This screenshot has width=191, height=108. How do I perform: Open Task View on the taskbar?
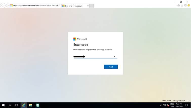17,105
